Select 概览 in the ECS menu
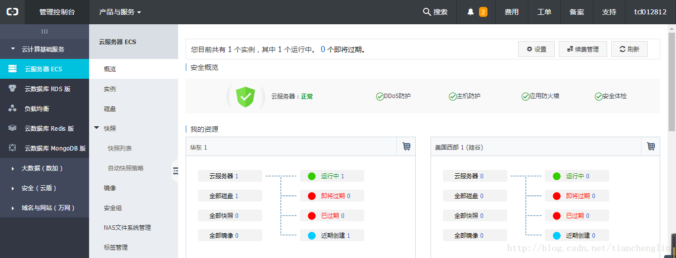Screen dimensions: 676x258 134,69
